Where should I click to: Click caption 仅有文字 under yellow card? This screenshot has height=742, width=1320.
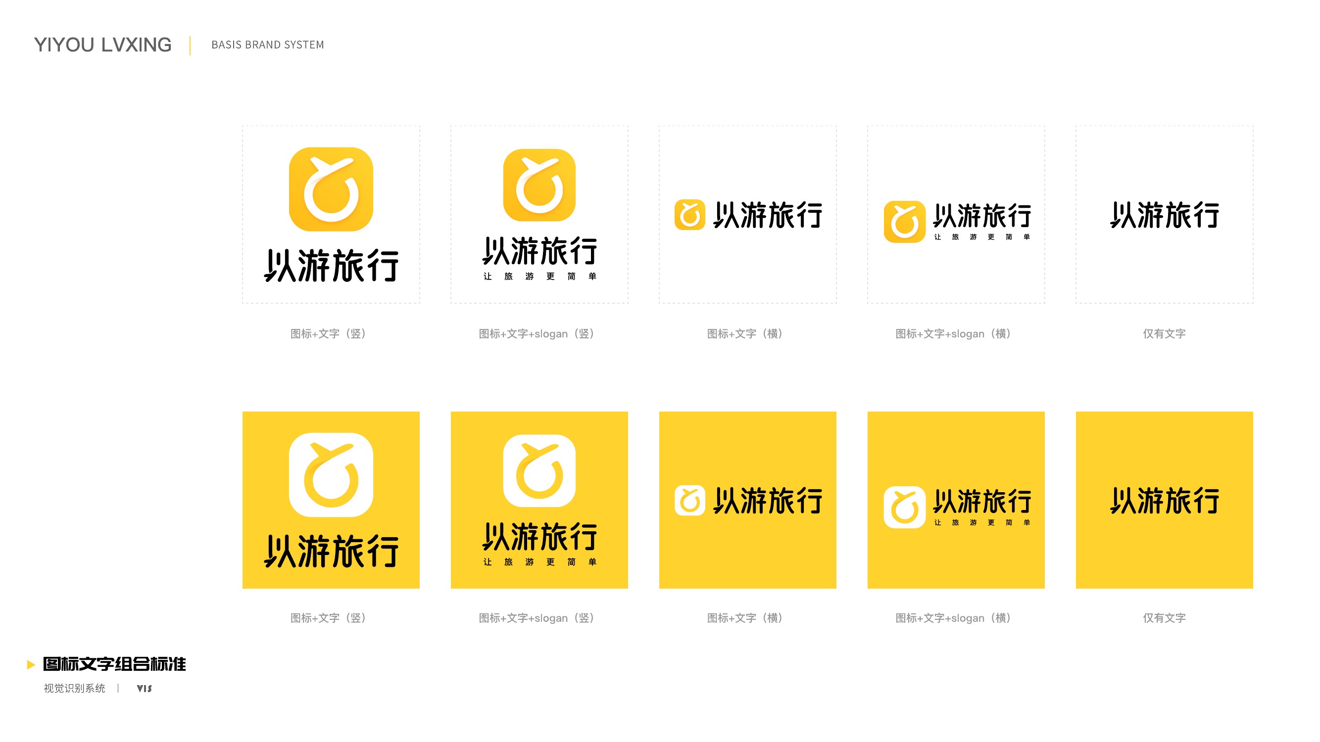[1164, 618]
